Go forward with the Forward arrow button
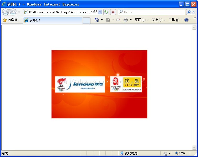Viewport: 198px width, 157px height. click(x=13, y=12)
